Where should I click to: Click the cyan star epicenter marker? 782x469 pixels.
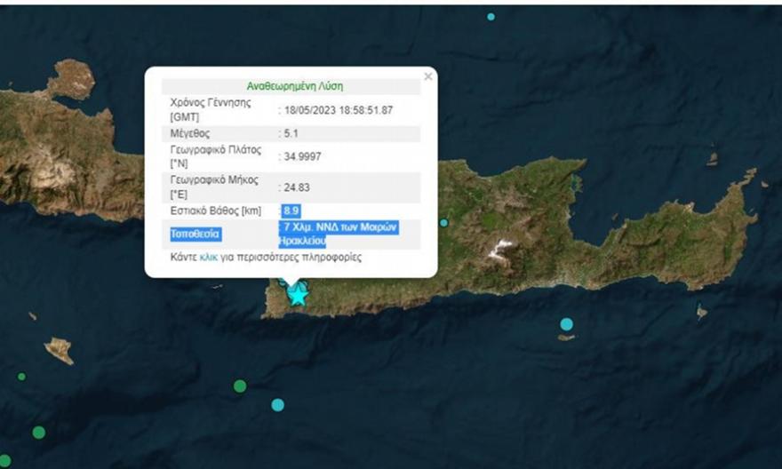(298, 294)
